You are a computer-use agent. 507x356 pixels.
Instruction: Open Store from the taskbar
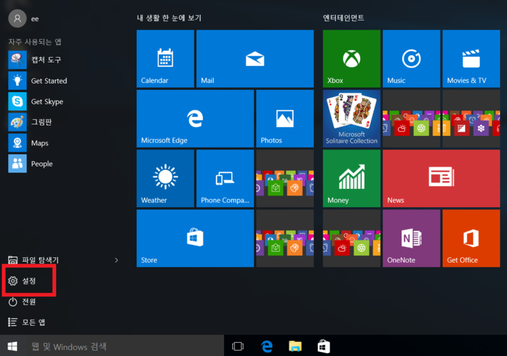(x=323, y=346)
